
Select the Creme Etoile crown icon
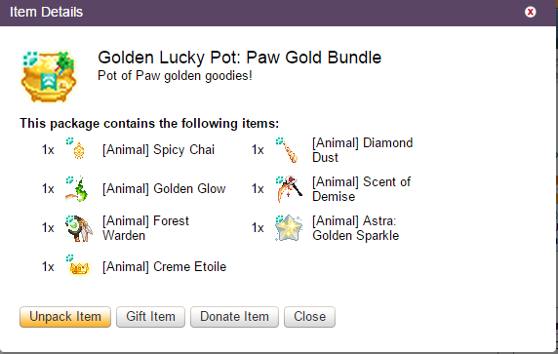(x=77, y=266)
